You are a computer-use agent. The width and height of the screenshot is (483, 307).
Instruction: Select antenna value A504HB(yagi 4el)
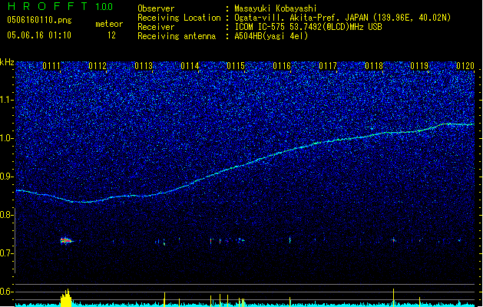click(271, 36)
